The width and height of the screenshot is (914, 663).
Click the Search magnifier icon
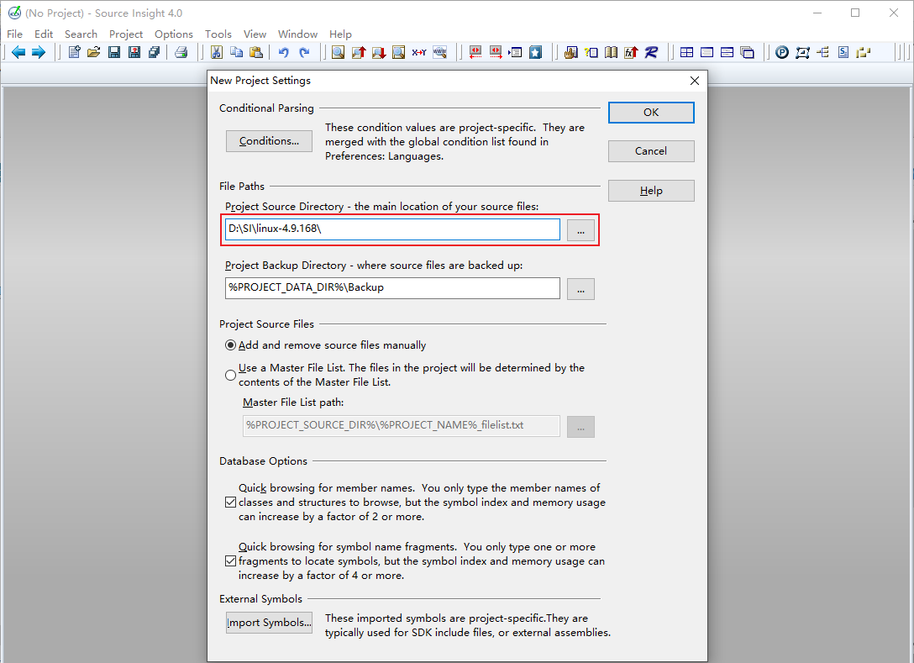[338, 52]
